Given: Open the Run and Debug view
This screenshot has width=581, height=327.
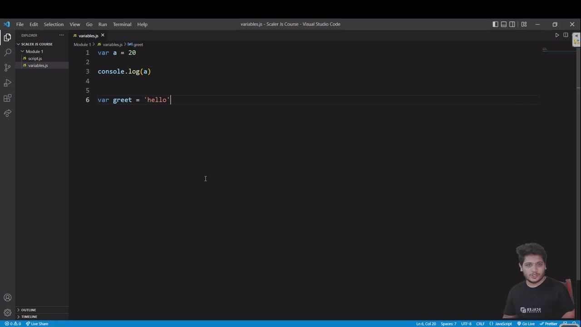Looking at the screenshot, I should click(x=7, y=83).
